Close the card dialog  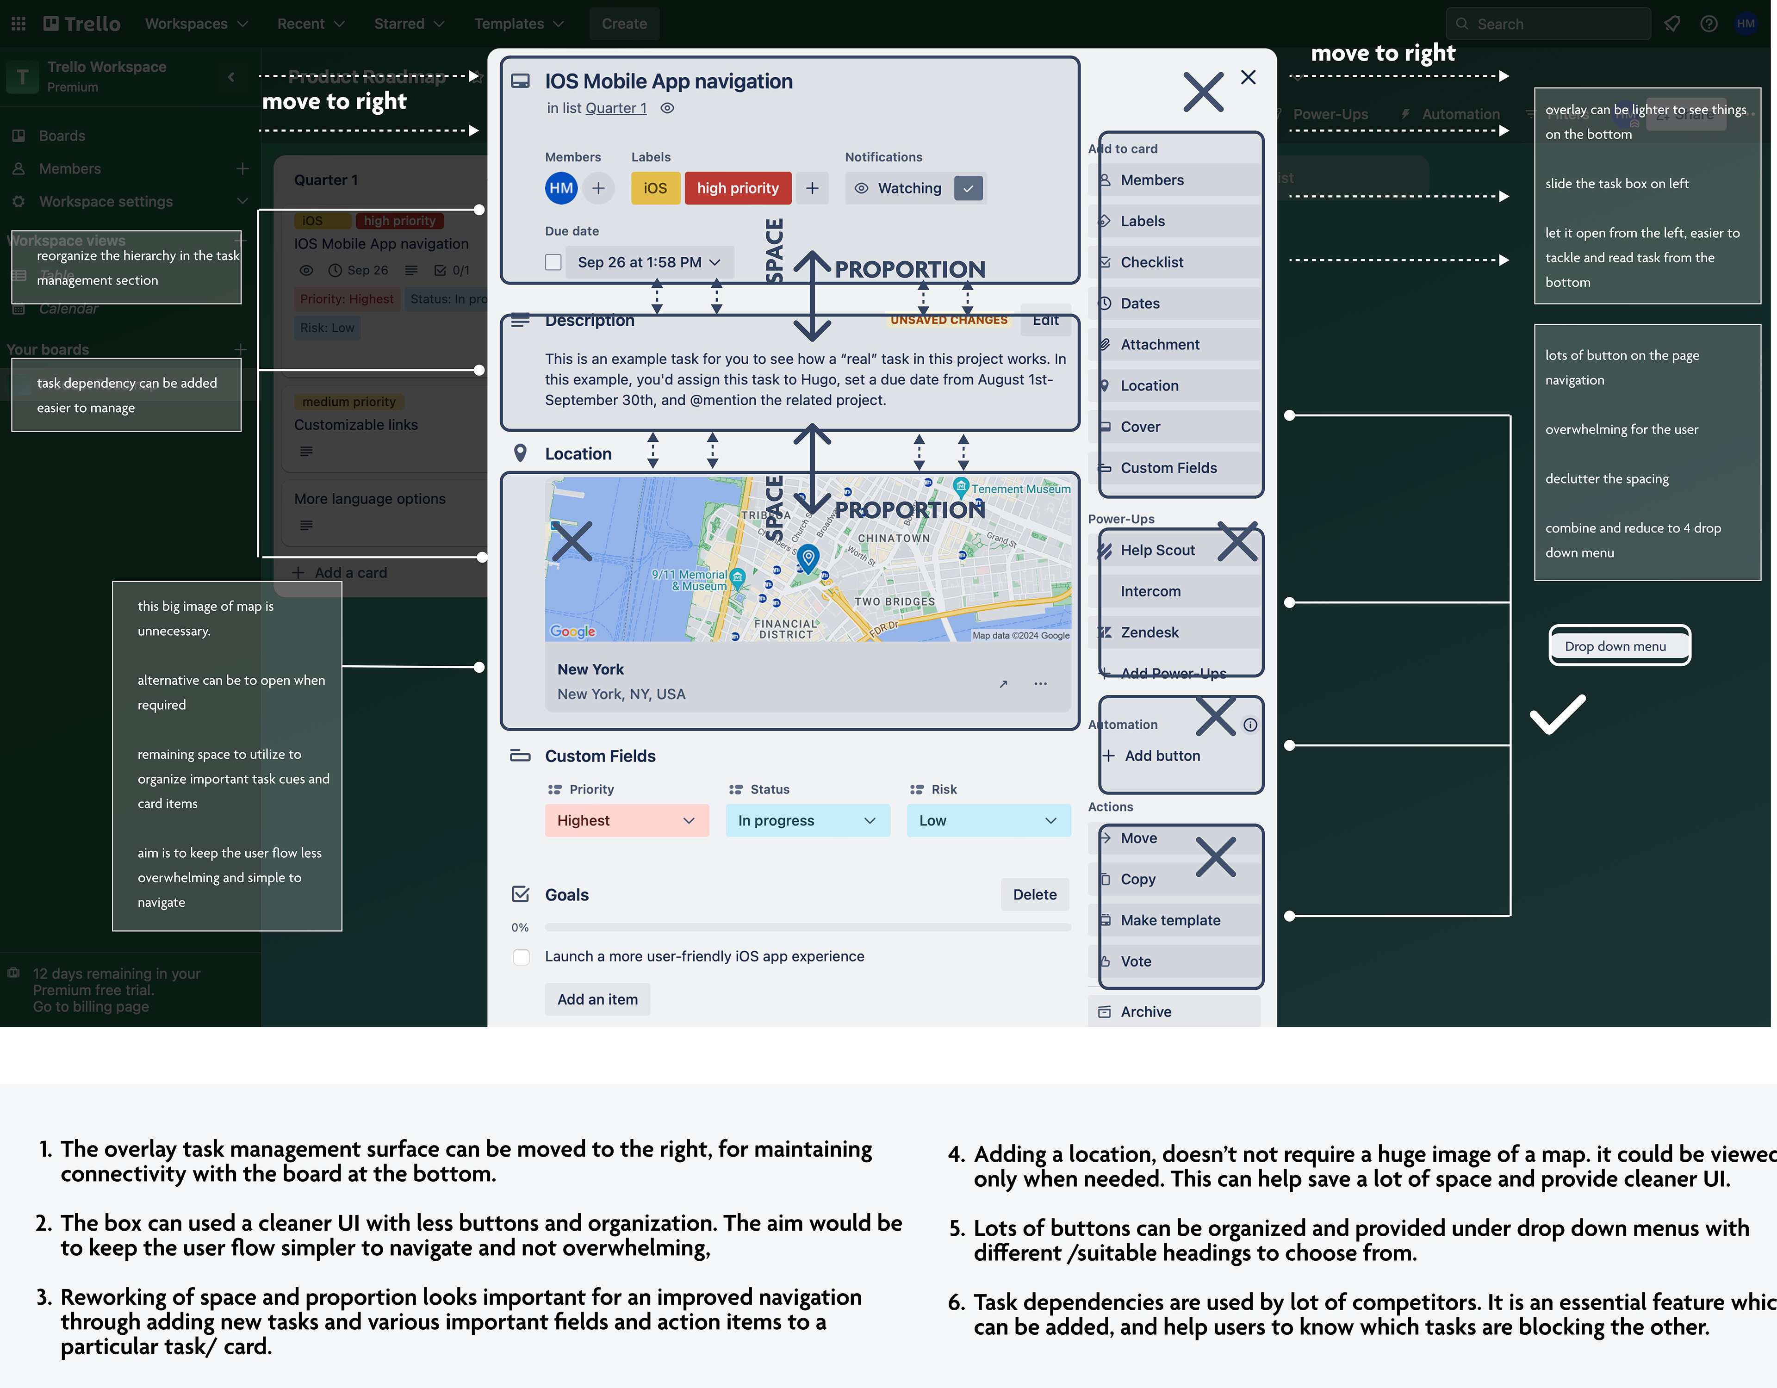click(x=1248, y=76)
